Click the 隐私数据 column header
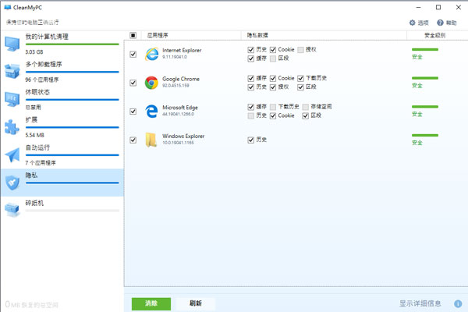Viewport: 468px width, 312px height. pyautogui.click(x=257, y=35)
